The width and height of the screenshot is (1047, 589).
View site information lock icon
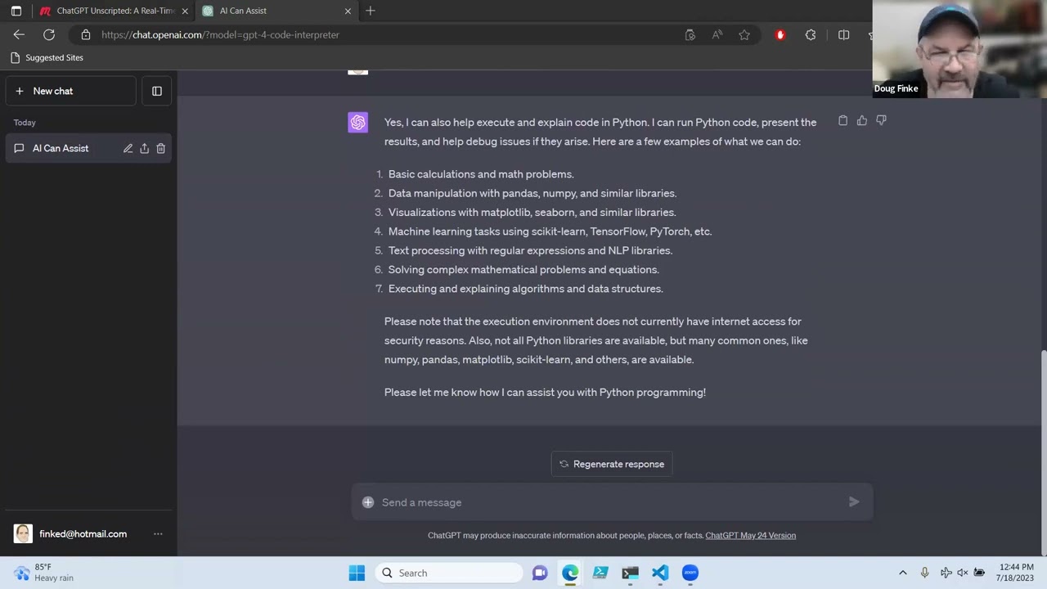click(86, 35)
